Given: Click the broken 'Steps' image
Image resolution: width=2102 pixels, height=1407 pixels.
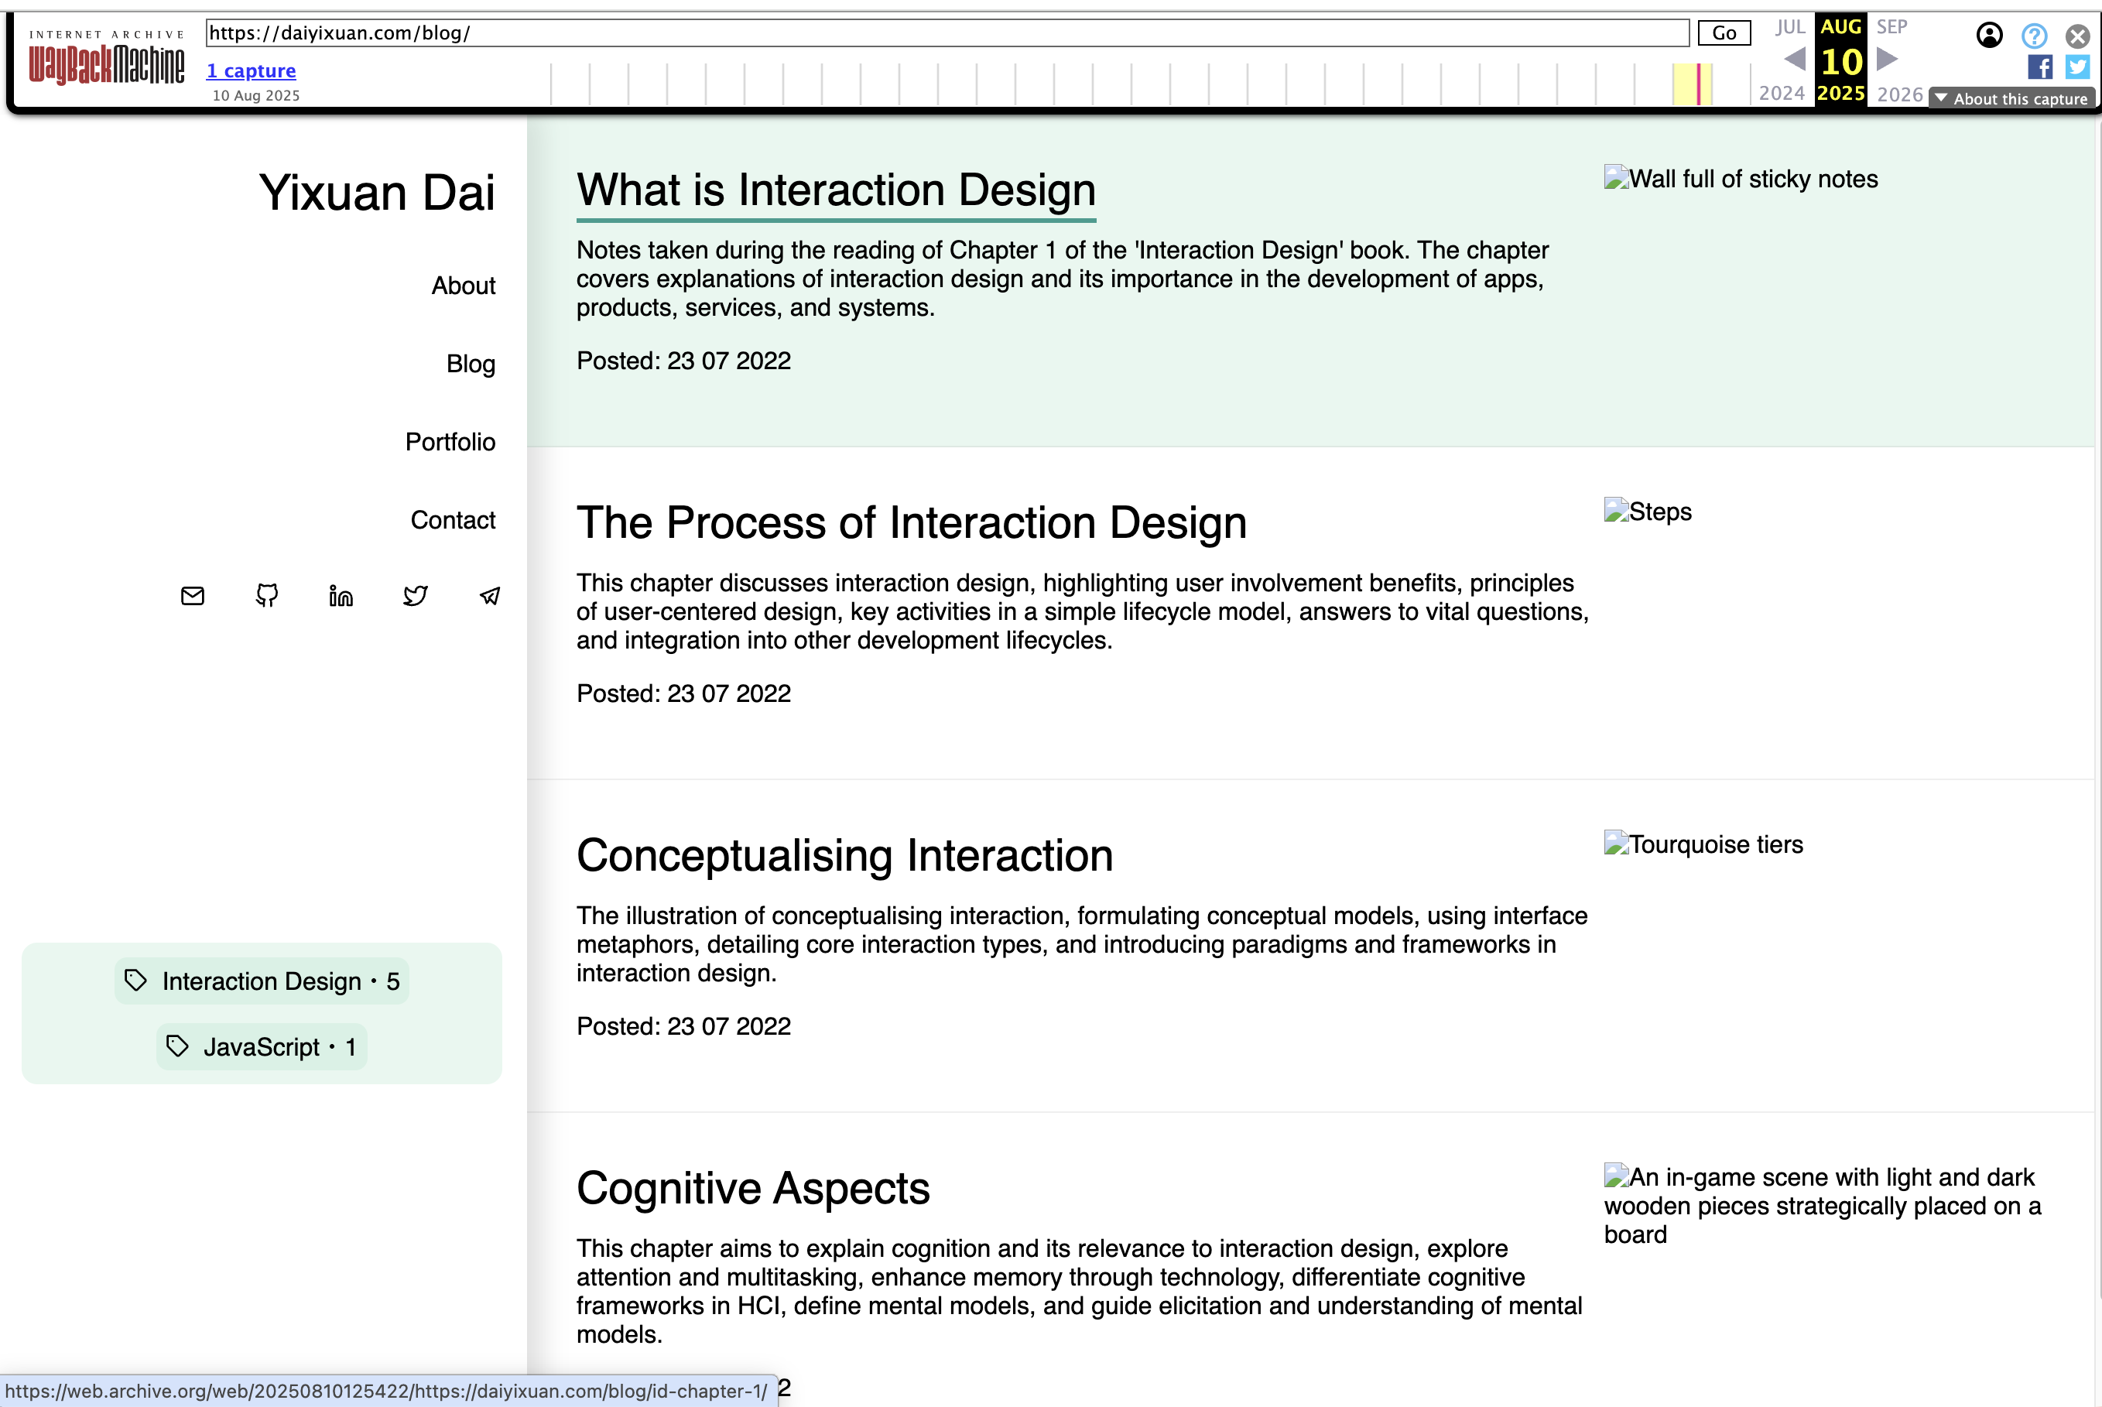Looking at the screenshot, I should 1648,512.
